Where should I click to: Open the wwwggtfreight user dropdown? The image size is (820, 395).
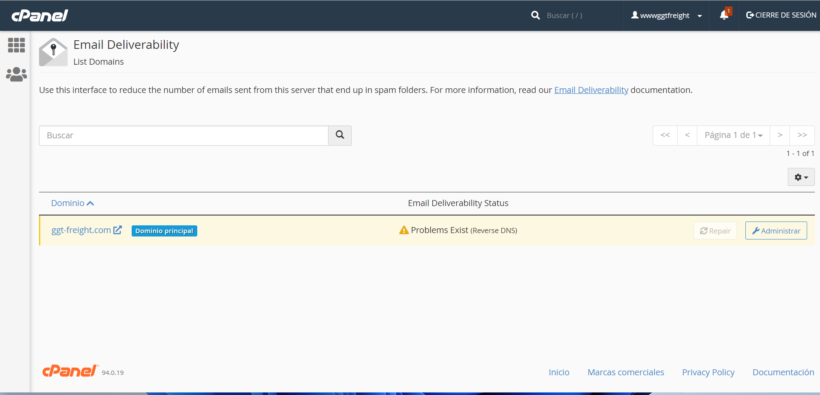(x=666, y=15)
